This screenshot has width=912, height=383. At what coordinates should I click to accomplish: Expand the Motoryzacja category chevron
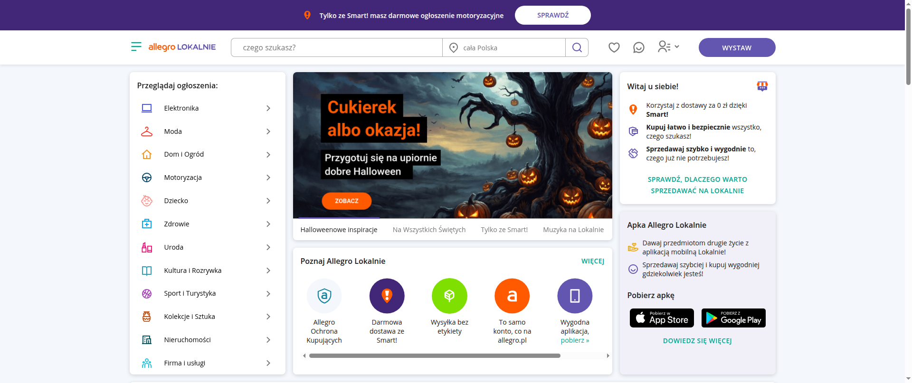268,177
